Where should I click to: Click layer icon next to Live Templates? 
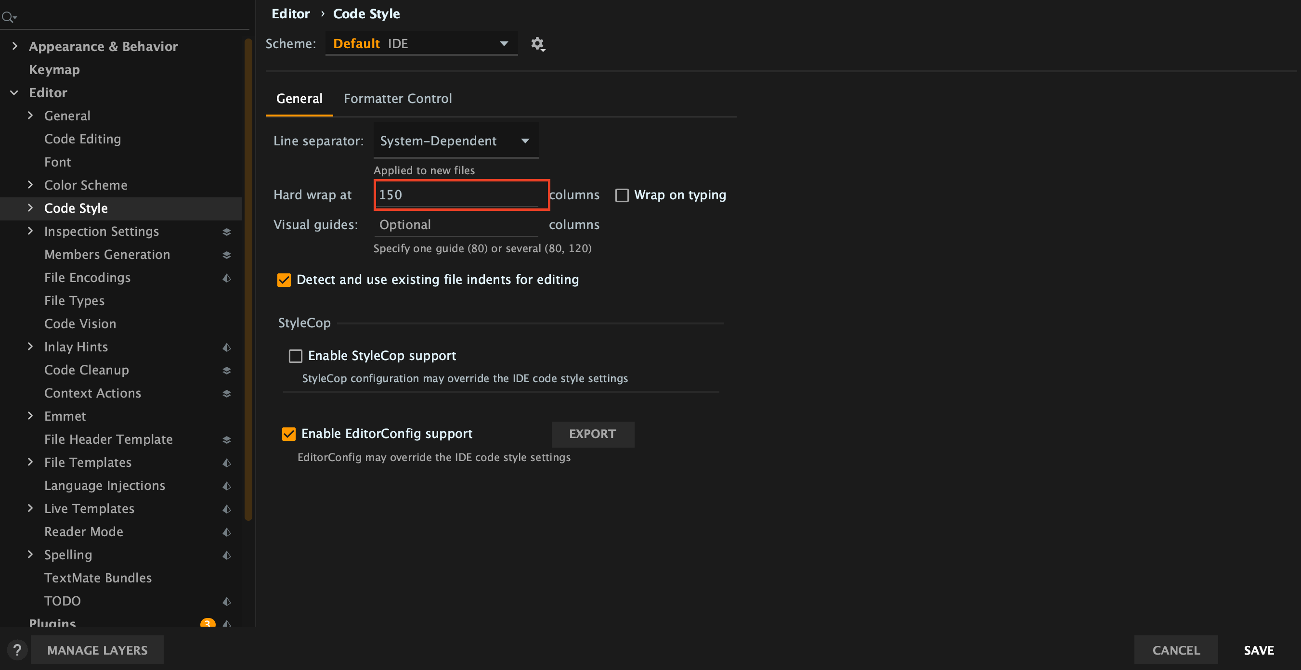point(227,509)
